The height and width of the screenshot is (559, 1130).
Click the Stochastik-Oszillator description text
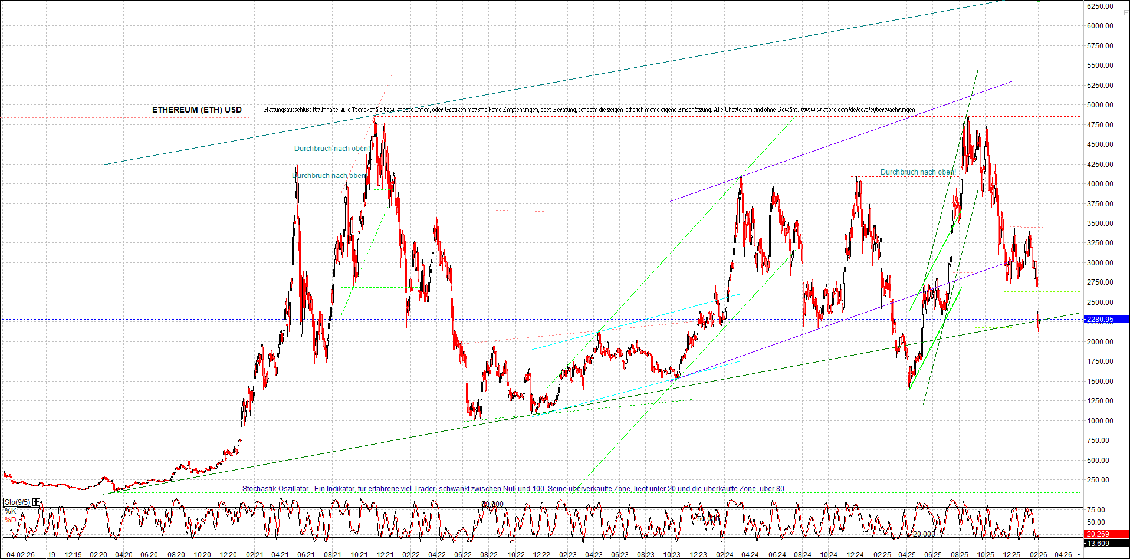coord(513,489)
